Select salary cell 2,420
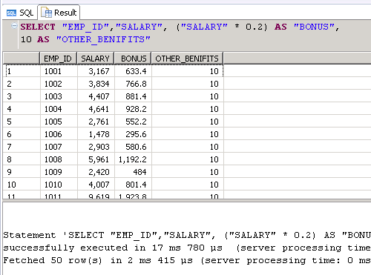This screenshot has width=371, height=275. pos(96,172)
